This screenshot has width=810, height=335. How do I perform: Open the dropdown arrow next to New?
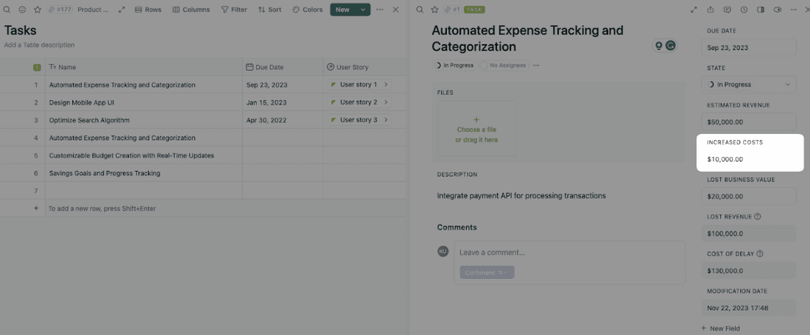click(363, 10)
